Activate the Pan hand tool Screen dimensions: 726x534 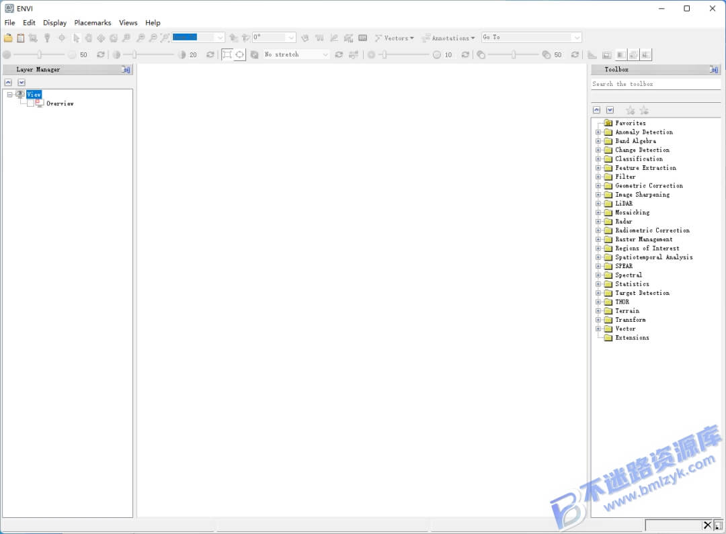89,38
